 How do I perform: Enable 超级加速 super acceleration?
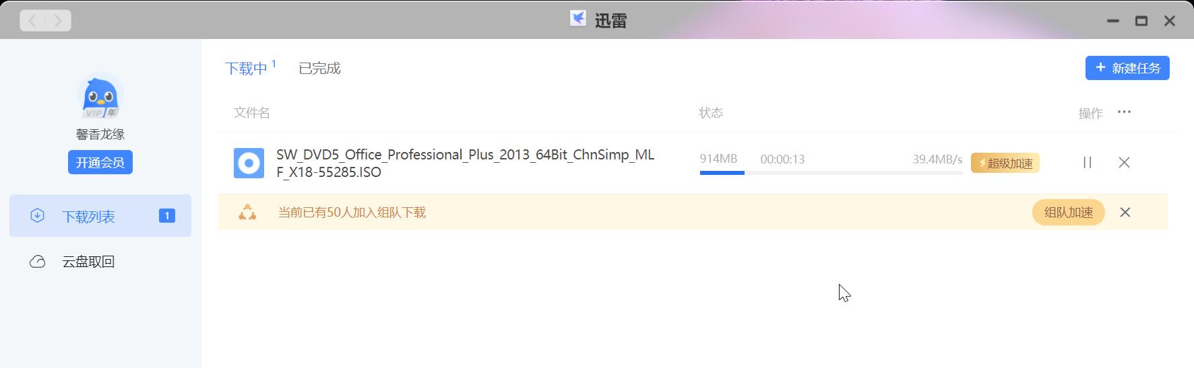click(x=1005, y=163)
